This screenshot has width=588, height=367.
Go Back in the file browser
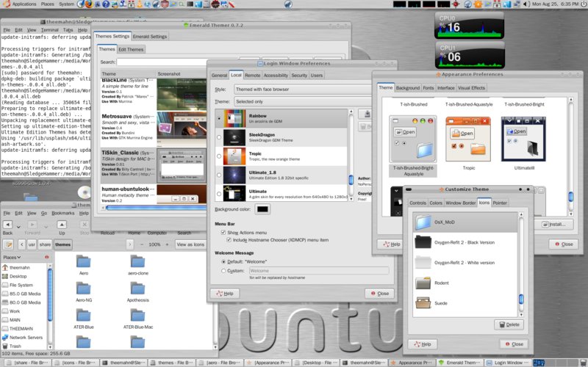click(7, 228)
